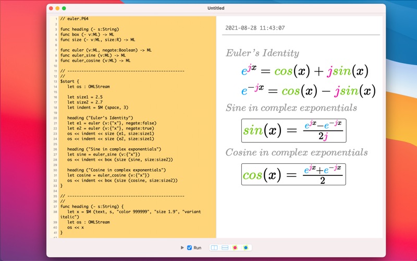This screenshot has height=261, width=417.
Task: Click line 'os << indent << size (e1, size:size1)'
Action: (x=111, y=134)
